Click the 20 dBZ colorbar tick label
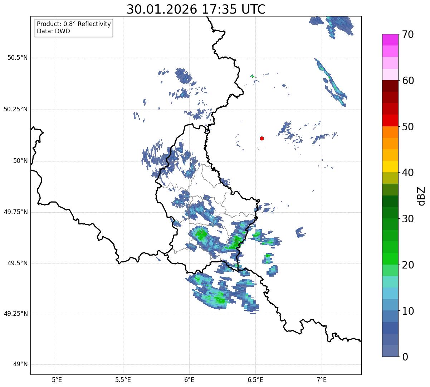 (x=408, y=265)
